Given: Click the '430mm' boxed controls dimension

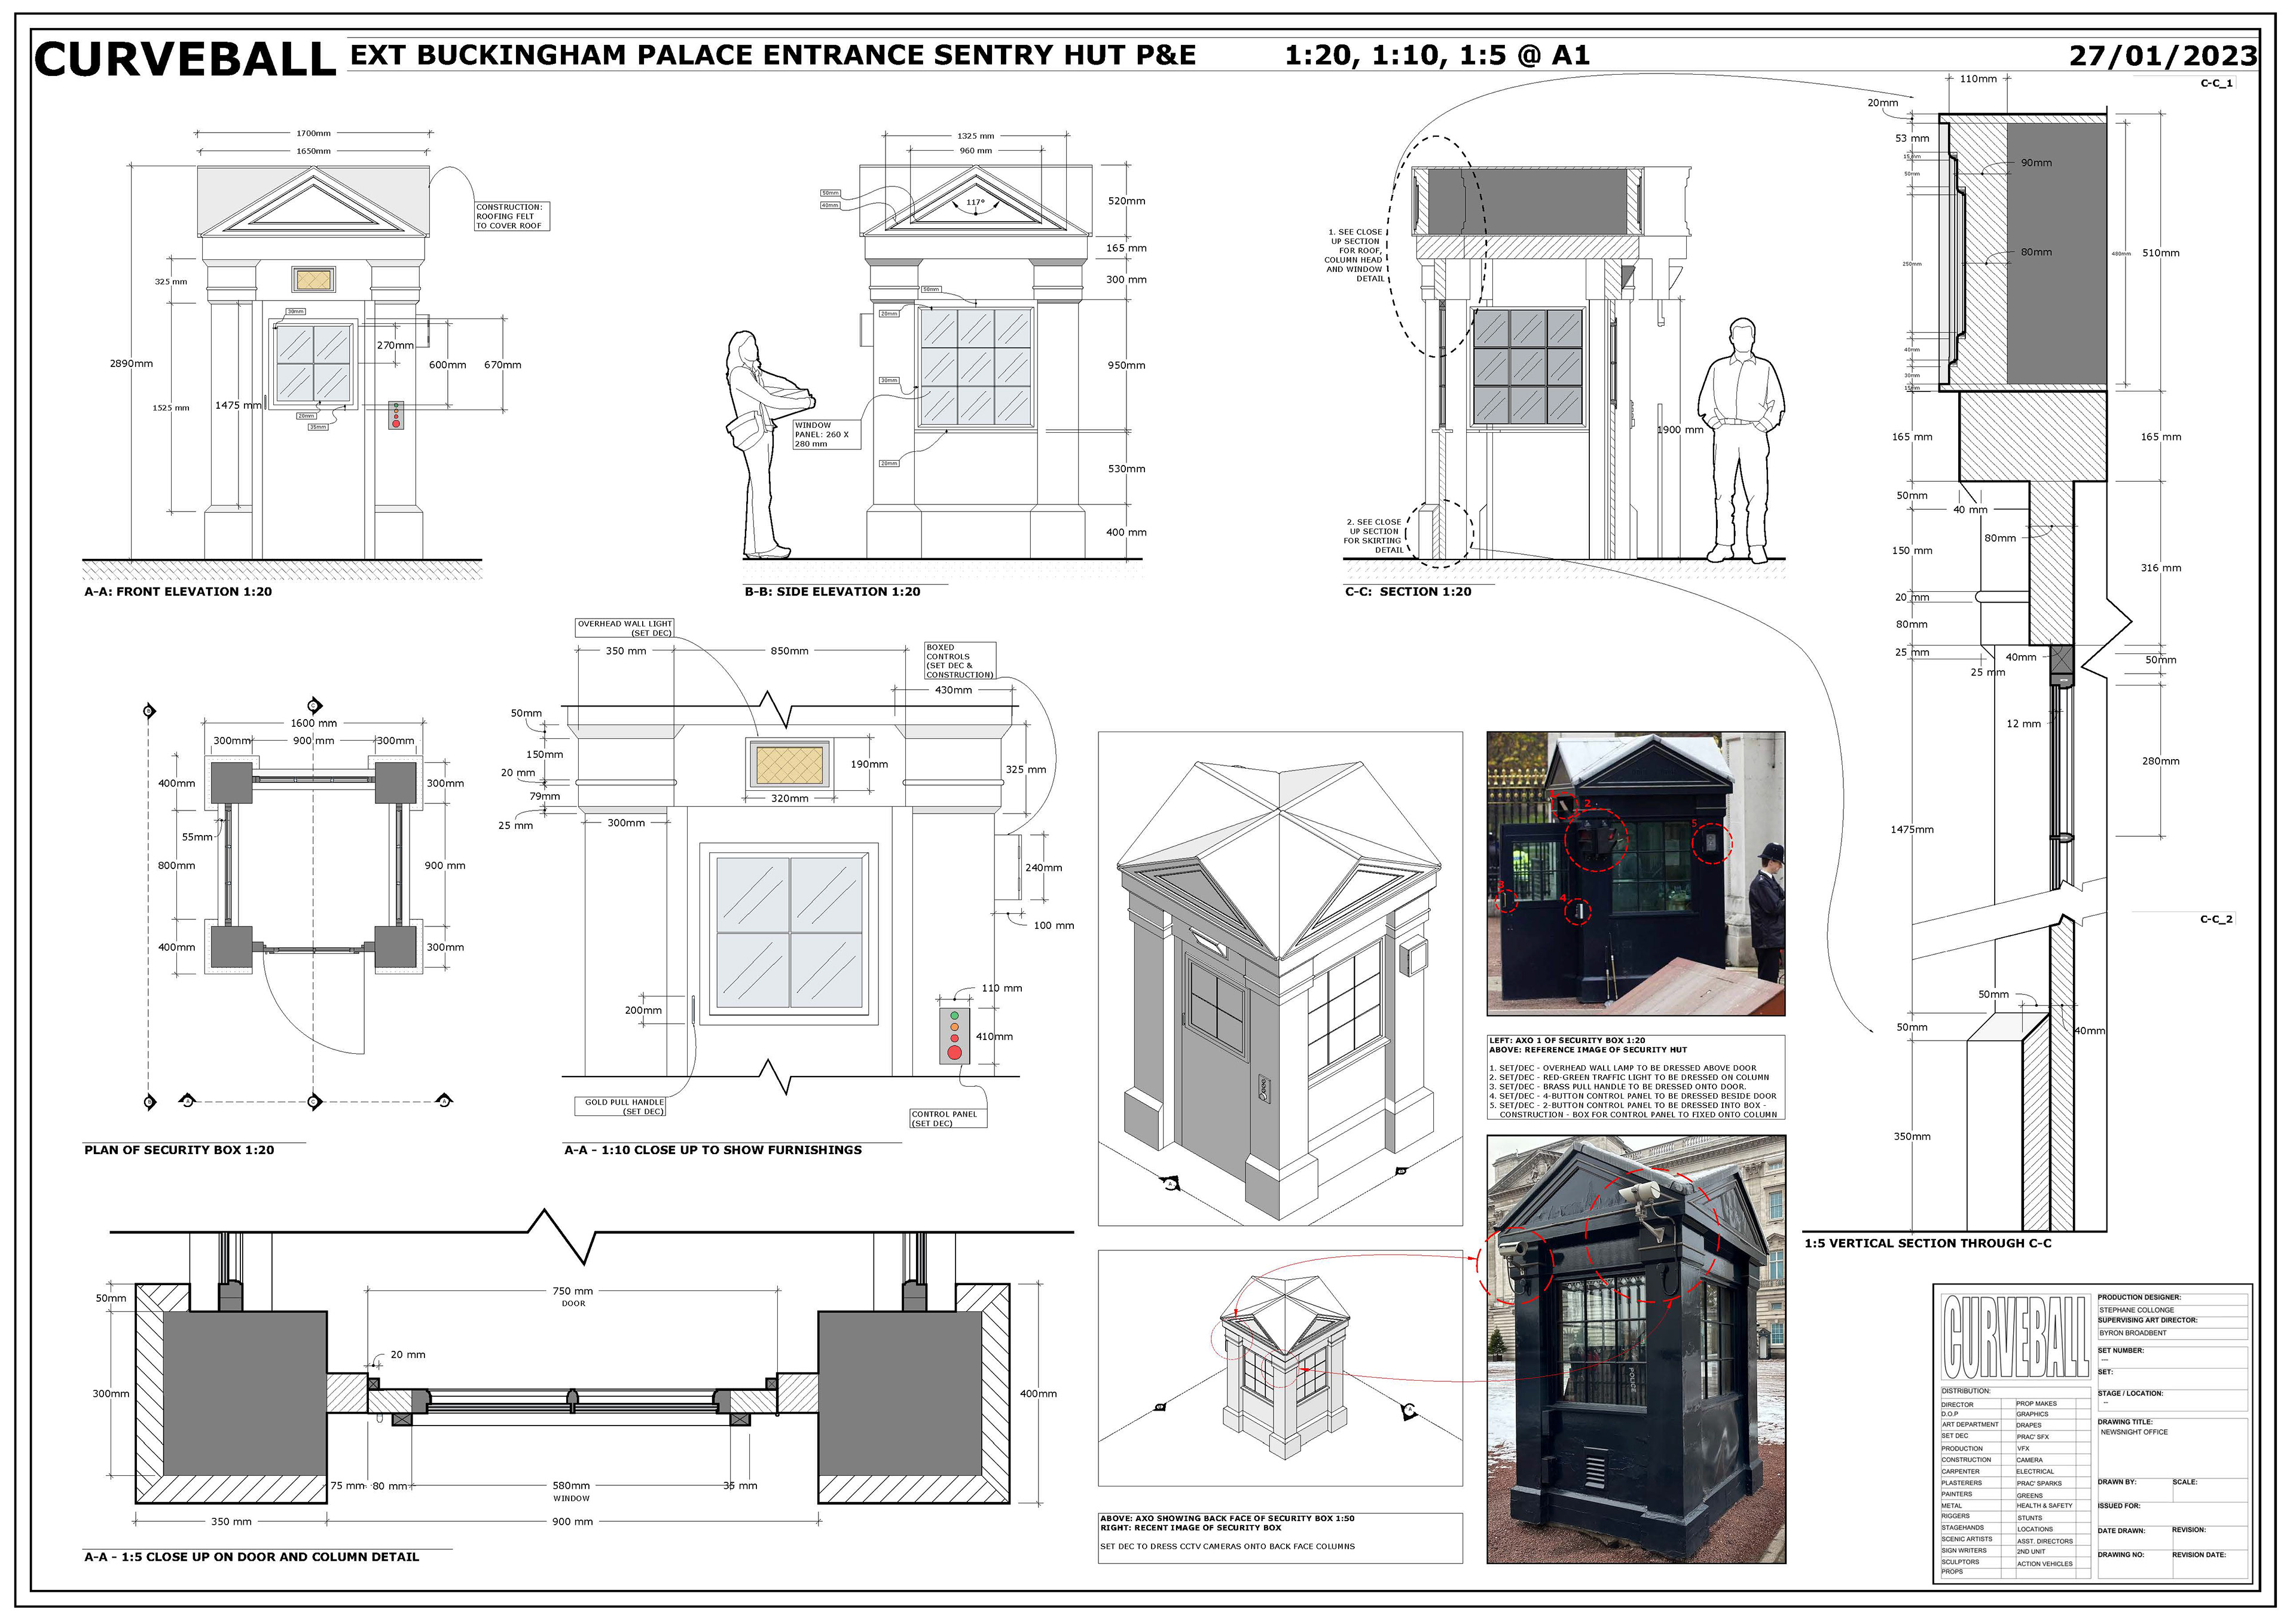Looking at the screenshot, I should (x=953, y=690).
